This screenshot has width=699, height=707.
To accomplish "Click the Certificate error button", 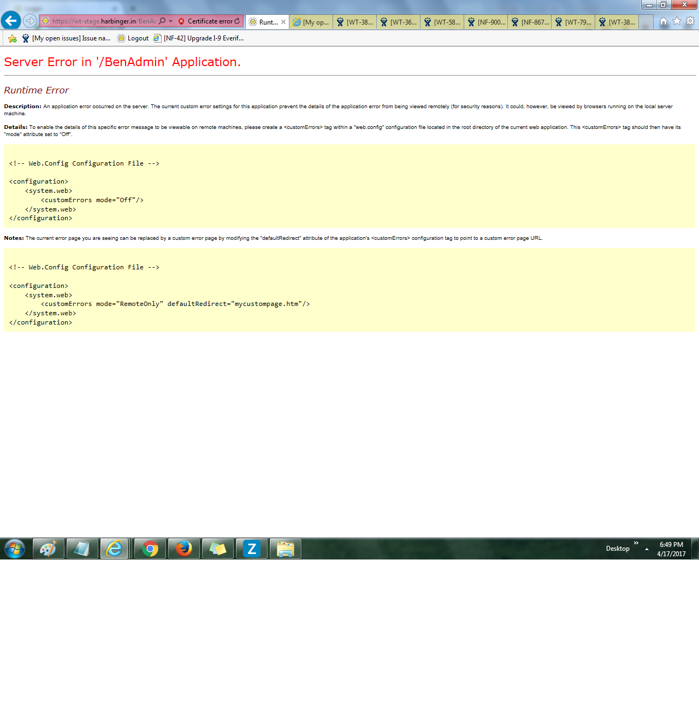I will point(205,21).
